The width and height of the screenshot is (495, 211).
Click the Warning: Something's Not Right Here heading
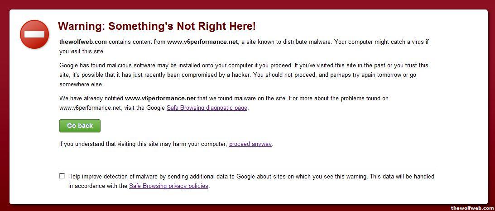[157, 26]
